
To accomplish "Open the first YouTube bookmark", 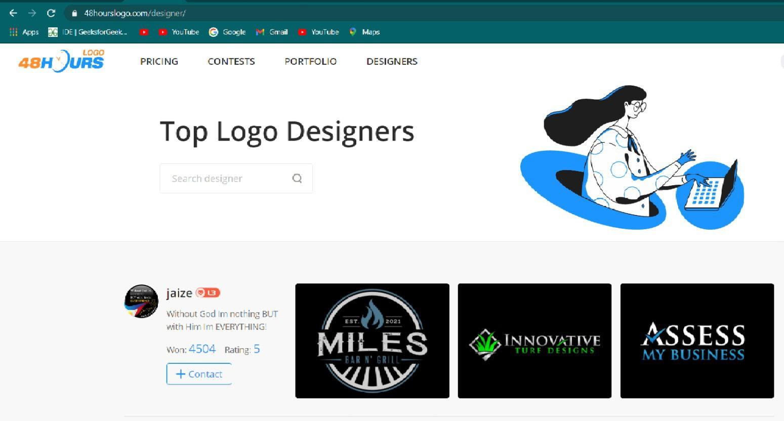I will pos(179,32).
